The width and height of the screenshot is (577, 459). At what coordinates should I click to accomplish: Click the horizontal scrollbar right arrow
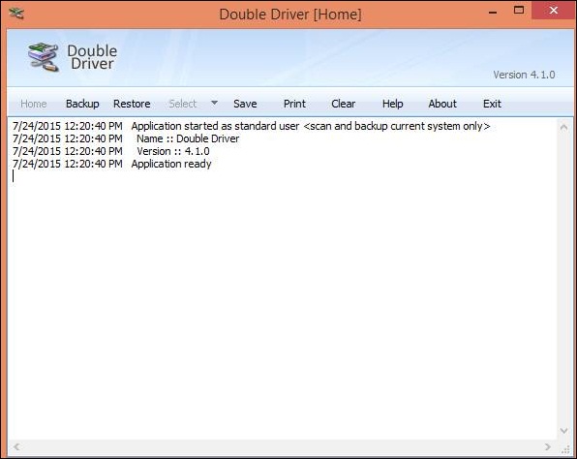tap(548, 446)
